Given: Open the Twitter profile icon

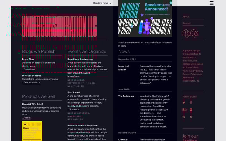Looking at the screenshot, I should [184, 103].
